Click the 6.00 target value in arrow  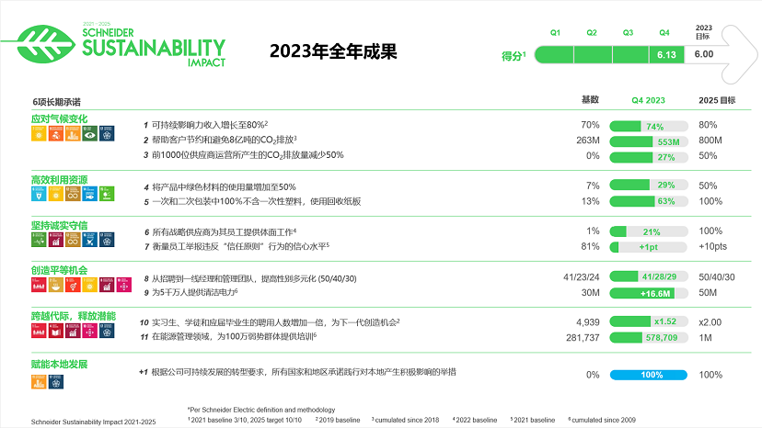(704, 54)
